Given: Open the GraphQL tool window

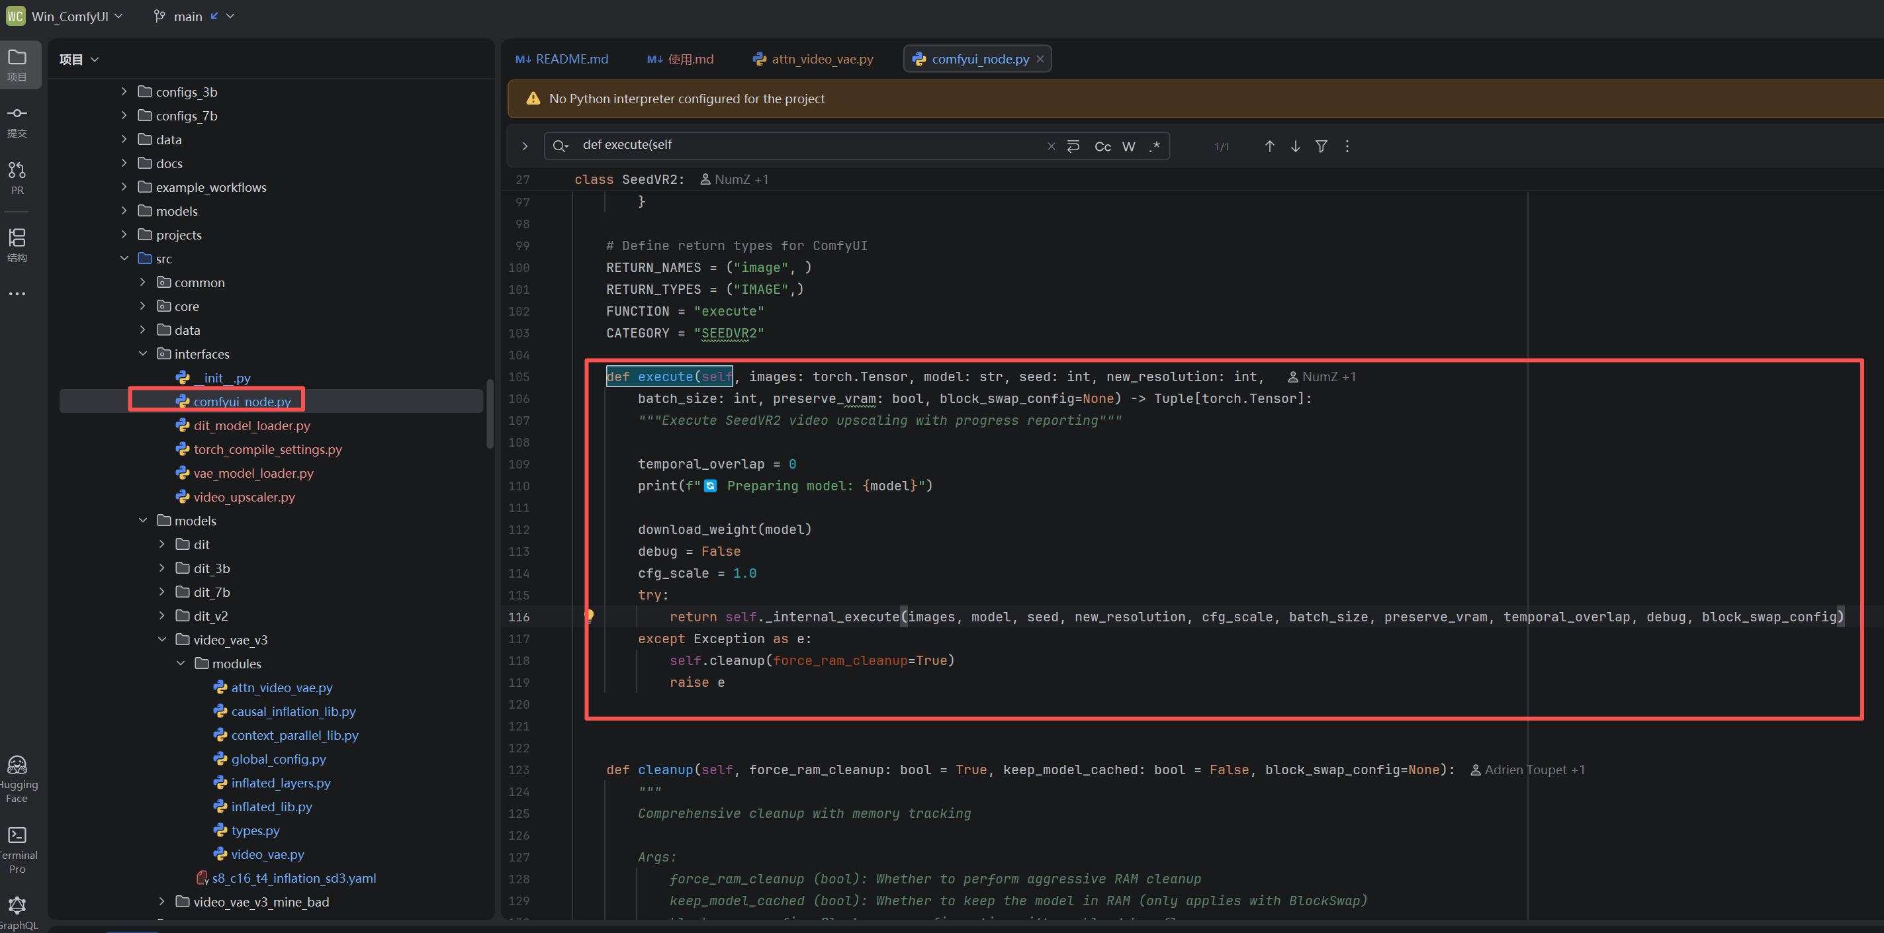Looking at the screenshot, I should click(17, 913).
